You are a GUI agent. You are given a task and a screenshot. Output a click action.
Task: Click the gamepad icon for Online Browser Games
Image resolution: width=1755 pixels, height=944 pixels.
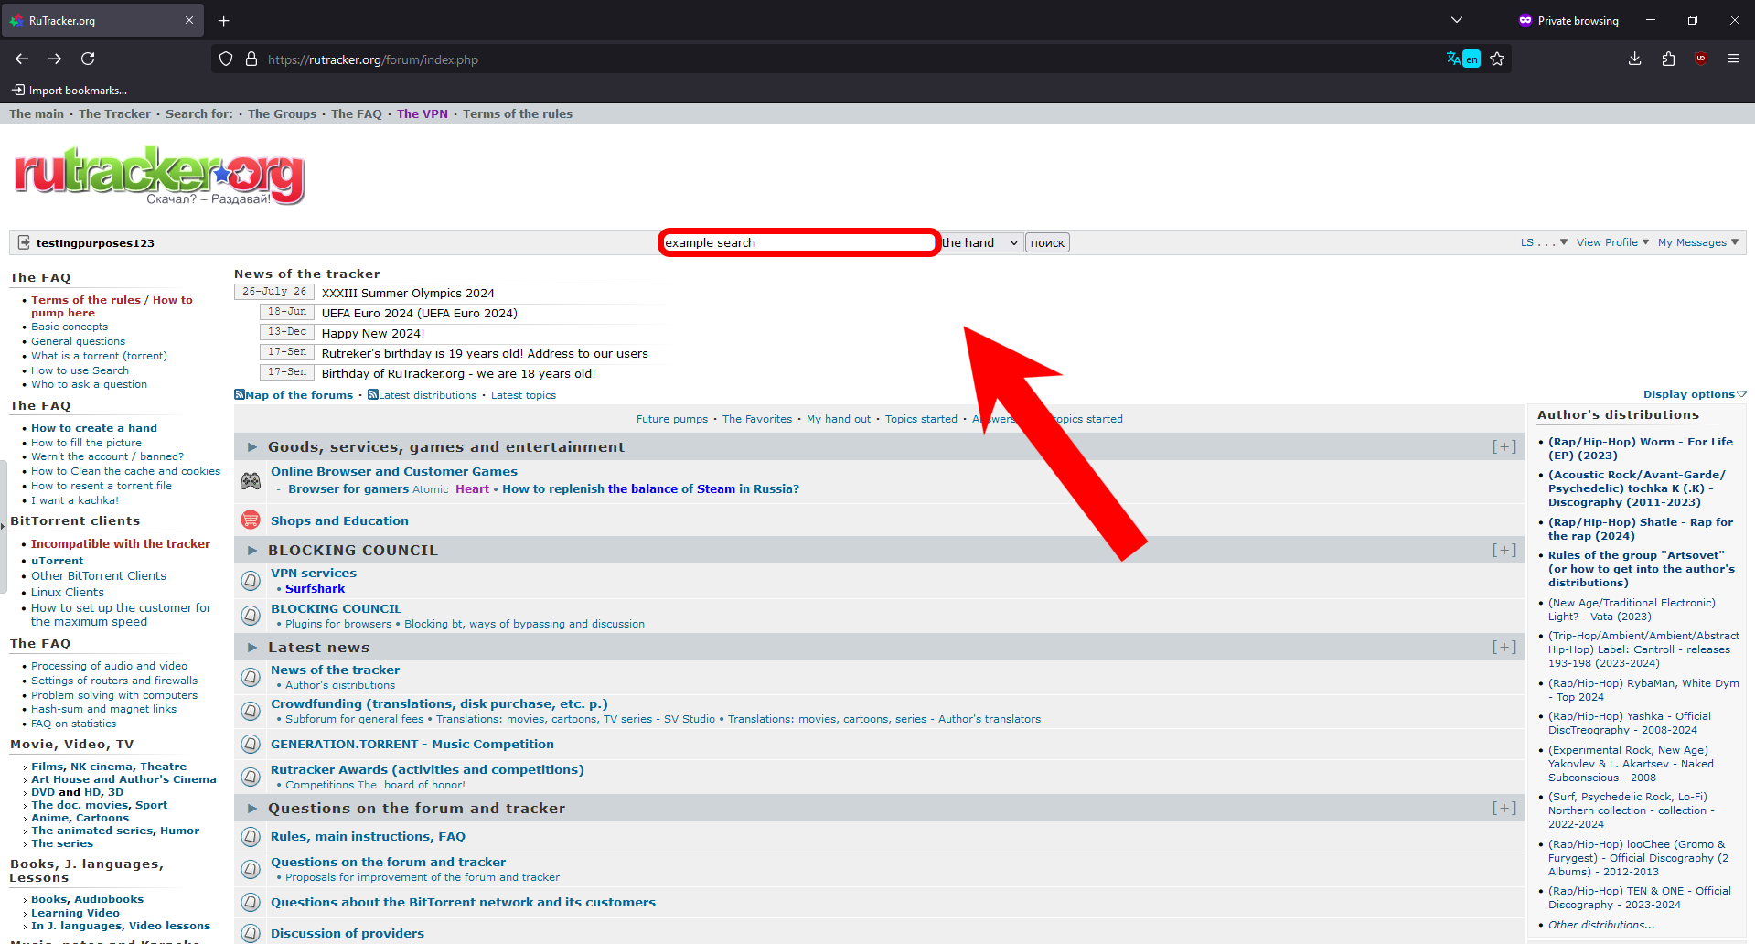click(251, 480)
